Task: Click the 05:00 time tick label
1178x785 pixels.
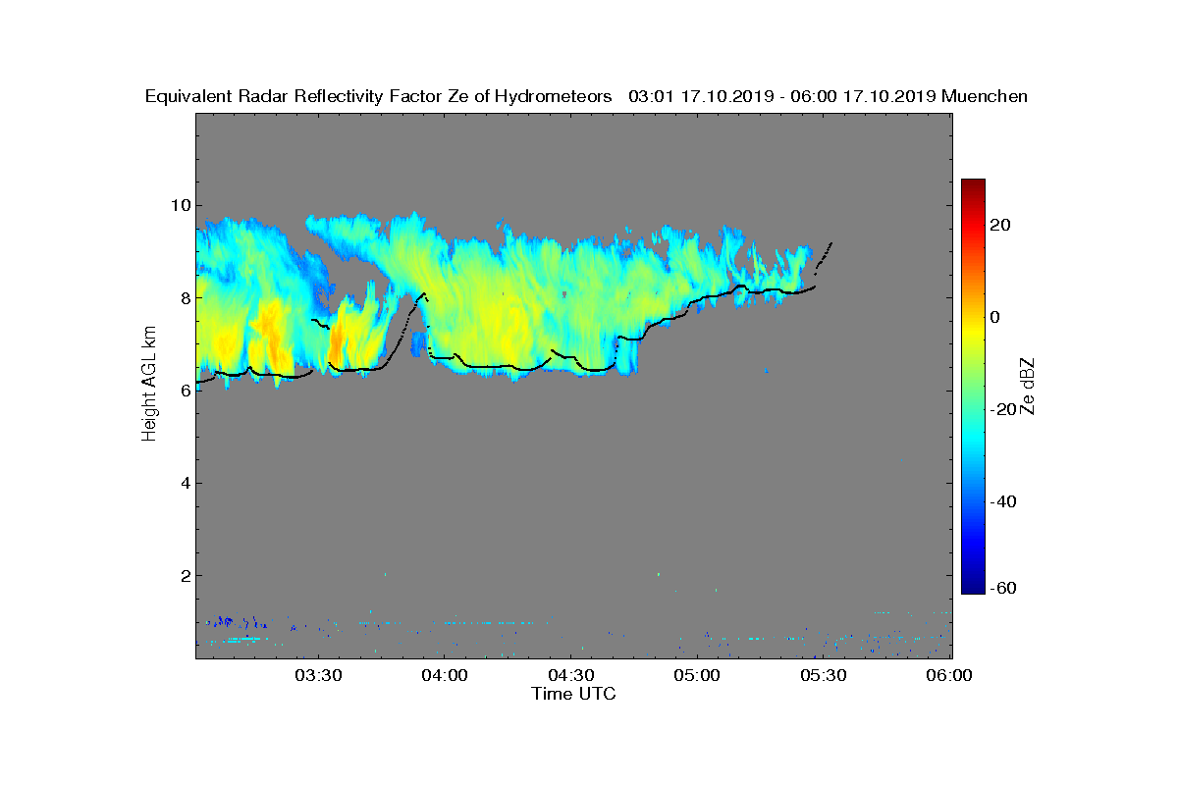Action: coord(699,676)
